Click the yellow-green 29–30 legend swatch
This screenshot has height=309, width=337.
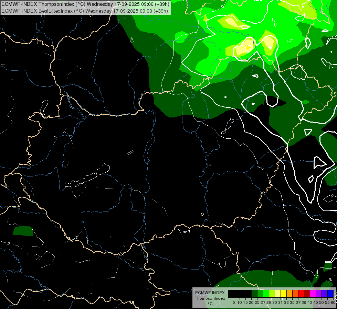coord(272,294)
